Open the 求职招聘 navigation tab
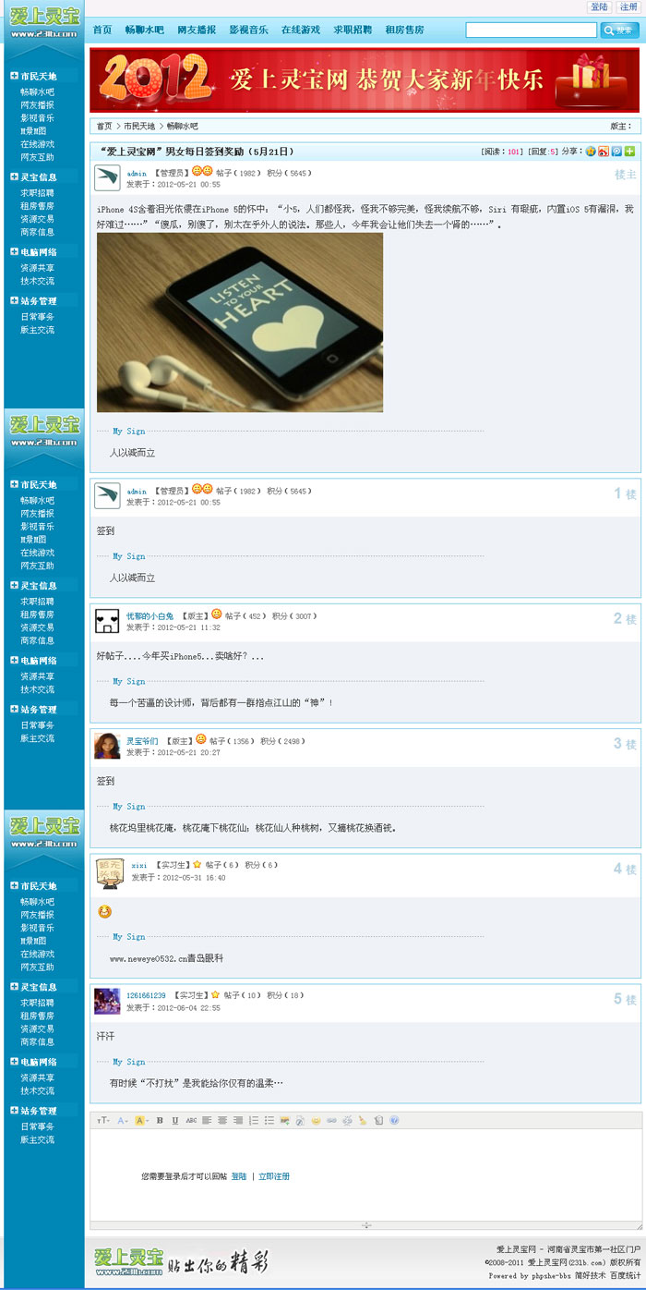This screenshot has height=1290, width=646. [x=353, y=30]
